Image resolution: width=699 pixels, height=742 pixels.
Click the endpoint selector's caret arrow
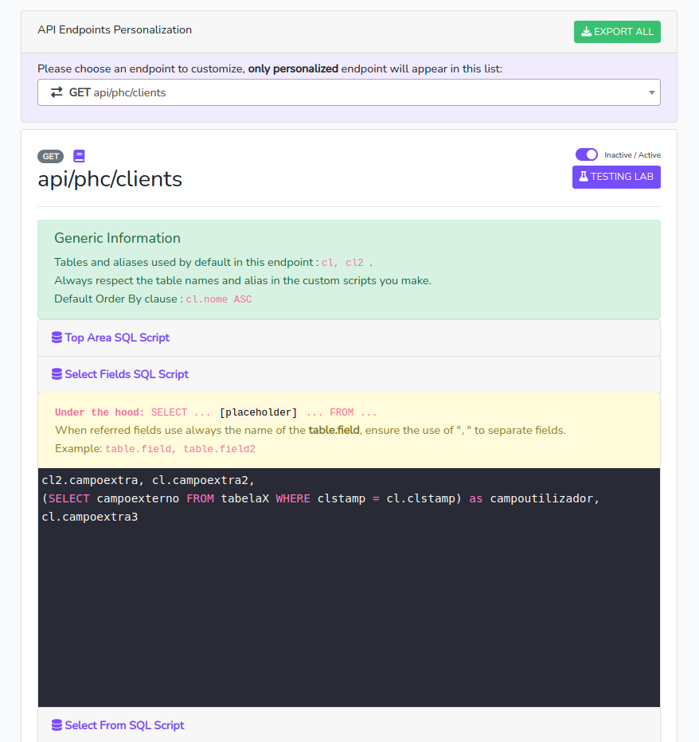(x=652, y=92)
